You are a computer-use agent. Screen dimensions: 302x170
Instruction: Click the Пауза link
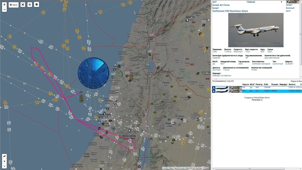click(x=293, y=81)
